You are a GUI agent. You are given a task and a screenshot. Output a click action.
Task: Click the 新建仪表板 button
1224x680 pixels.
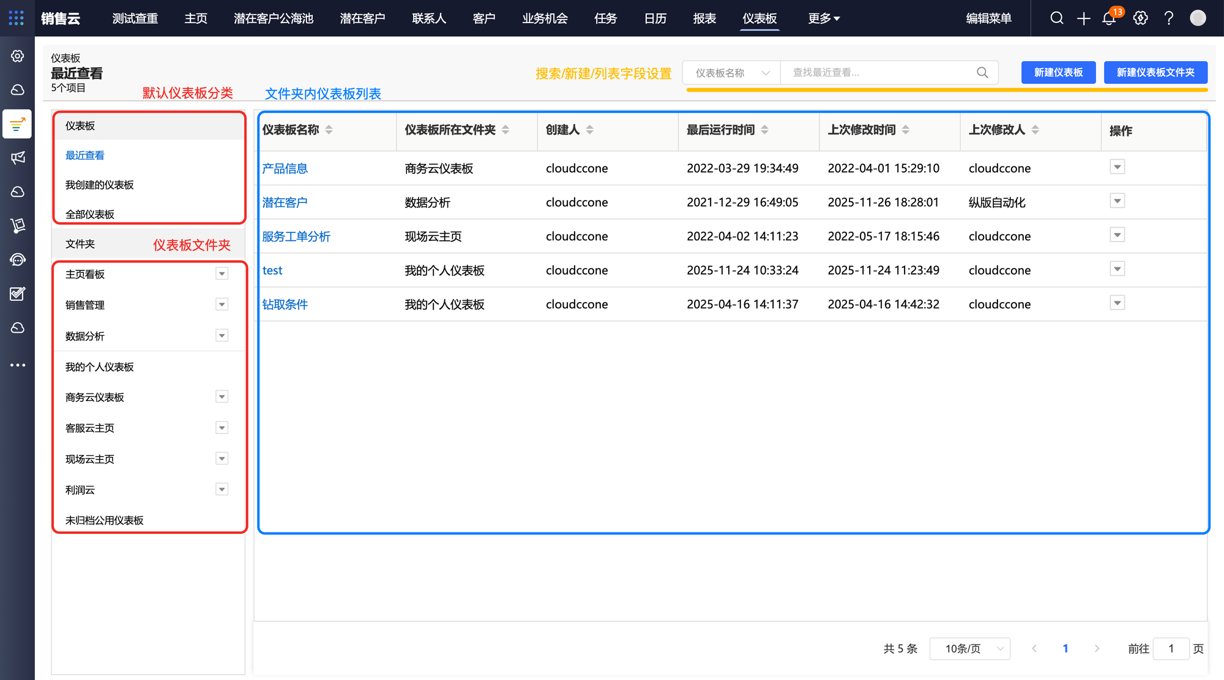[x=1058, y=72]
